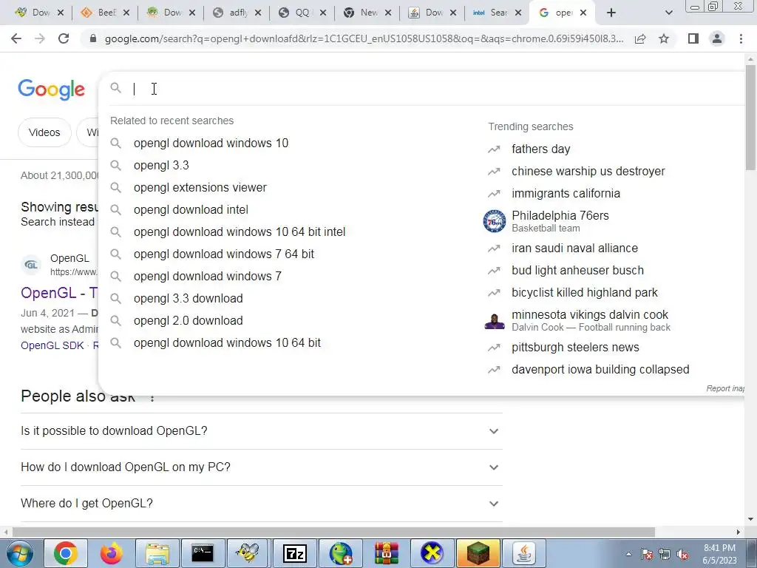The height and width of the screenshot is (568, 757).
Task: Select suggestion "opengl download windows 7 64 bit"
Action: (223, 254)
